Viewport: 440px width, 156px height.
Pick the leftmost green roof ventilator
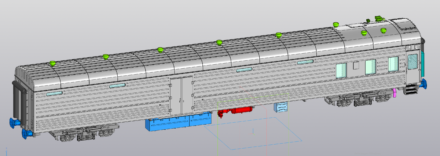pyautogui.click(x=52, y=63)
